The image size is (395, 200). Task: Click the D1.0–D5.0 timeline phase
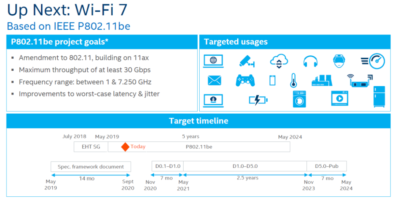tap(245, 166)
